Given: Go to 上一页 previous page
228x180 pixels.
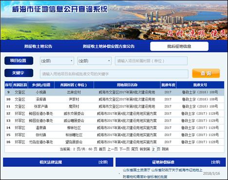Looking at the screenshot, I should (113, 149).
